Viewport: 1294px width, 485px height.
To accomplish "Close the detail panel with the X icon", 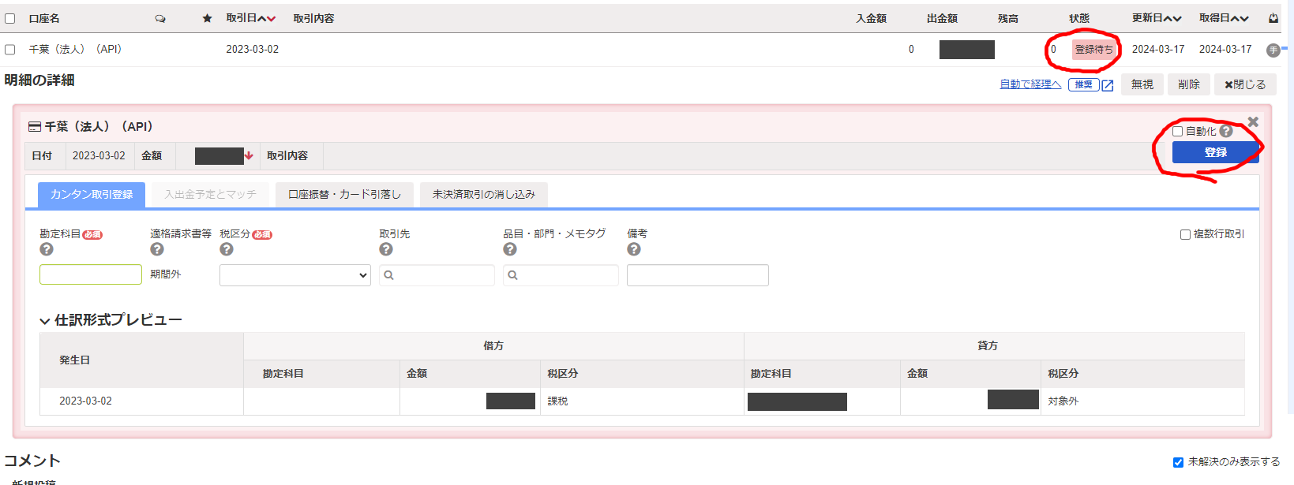I will (x=1253, y=121).
